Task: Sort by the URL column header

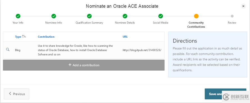Action: tap(125, 37)
